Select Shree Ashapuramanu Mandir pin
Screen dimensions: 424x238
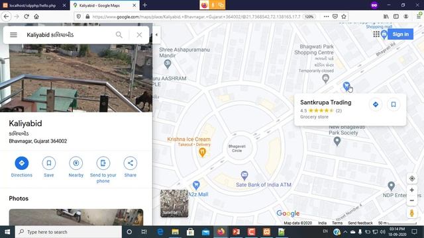(x=168, y=63)
